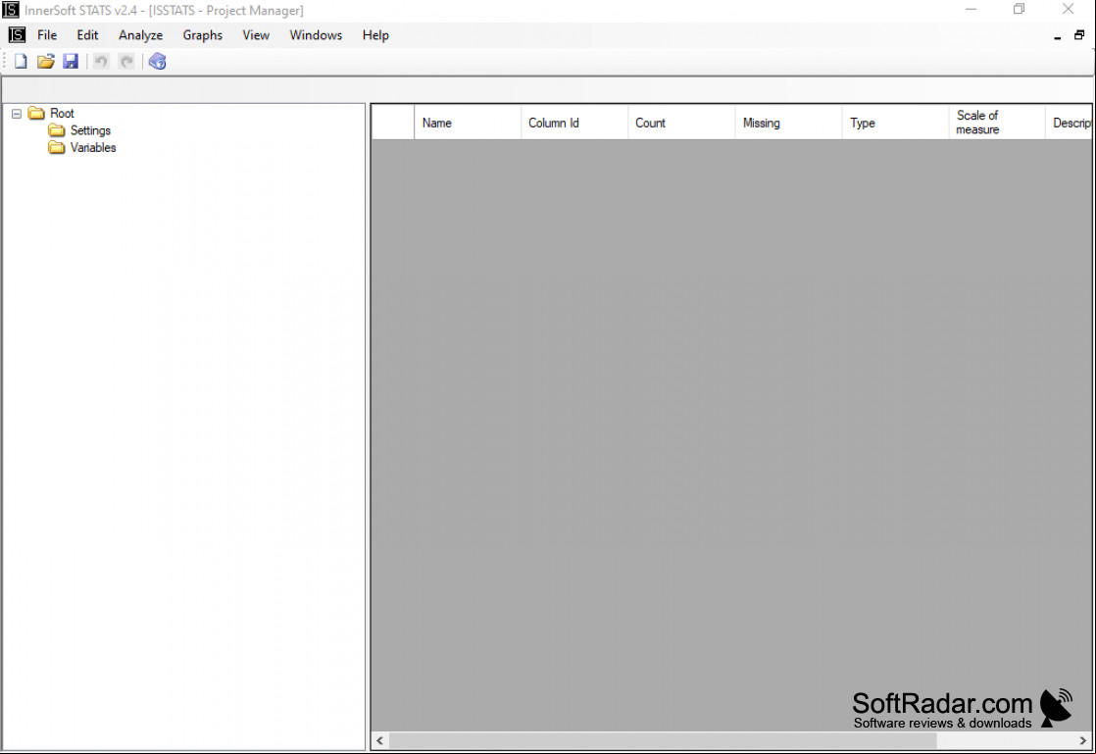
Task: Select the Root tree item
Action: 62,113
